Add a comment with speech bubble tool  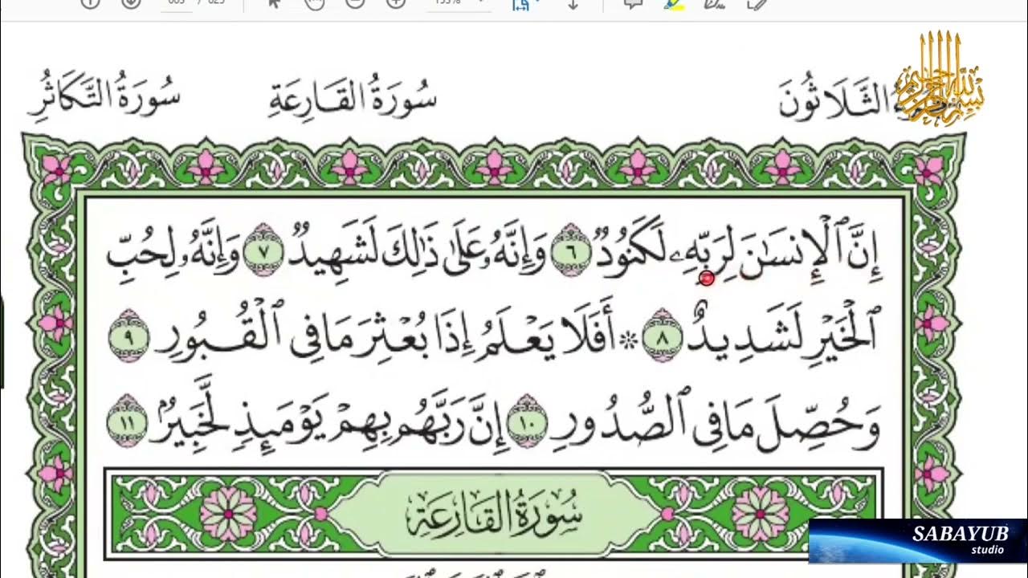point(634,3)
